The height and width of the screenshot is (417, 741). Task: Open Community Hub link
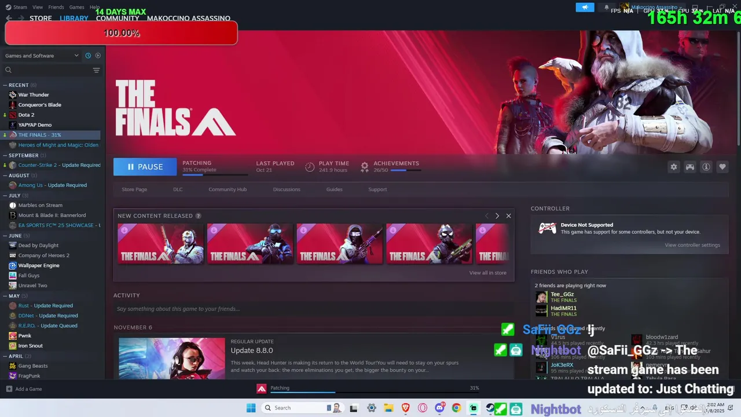point(228,189)
